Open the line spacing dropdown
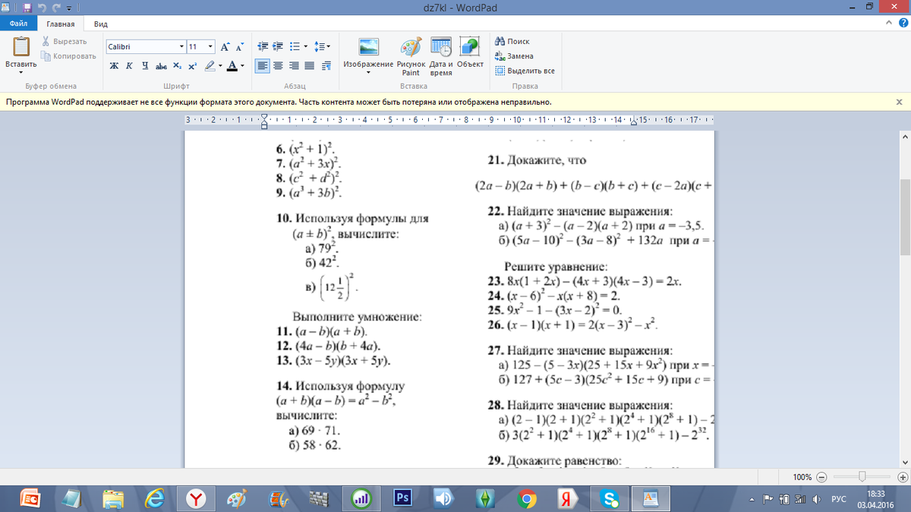Viewport: 911px width, 512px height. (322, 46)
